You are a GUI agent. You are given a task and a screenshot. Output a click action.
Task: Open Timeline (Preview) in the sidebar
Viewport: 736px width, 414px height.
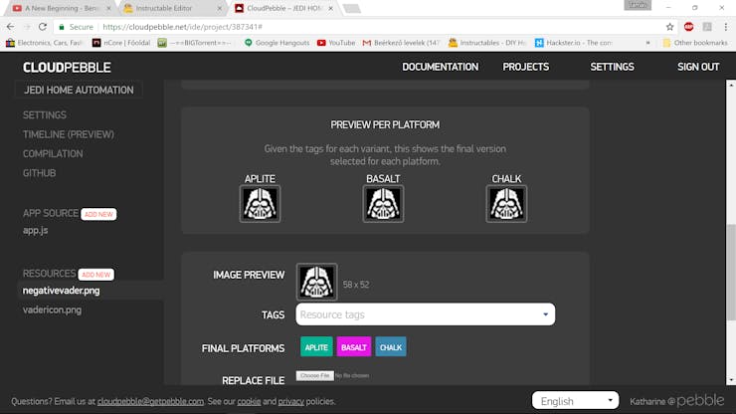(x=69, y=134)
